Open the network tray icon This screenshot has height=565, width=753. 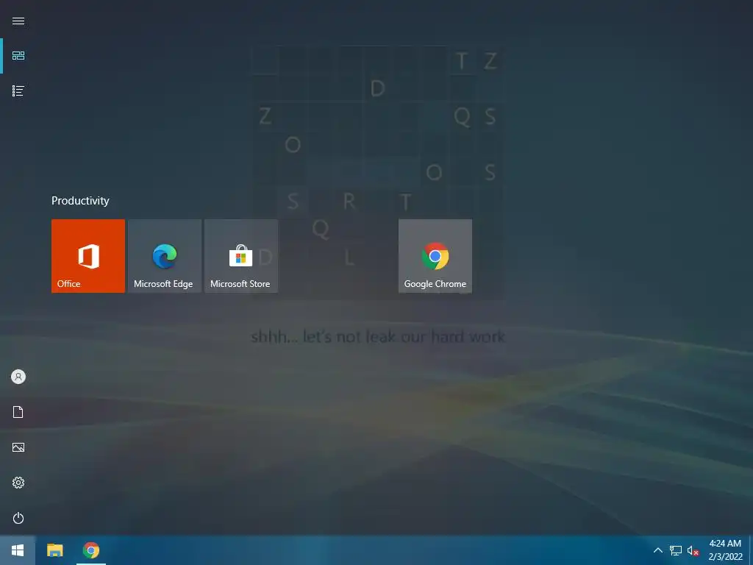[x=676, y=550]
